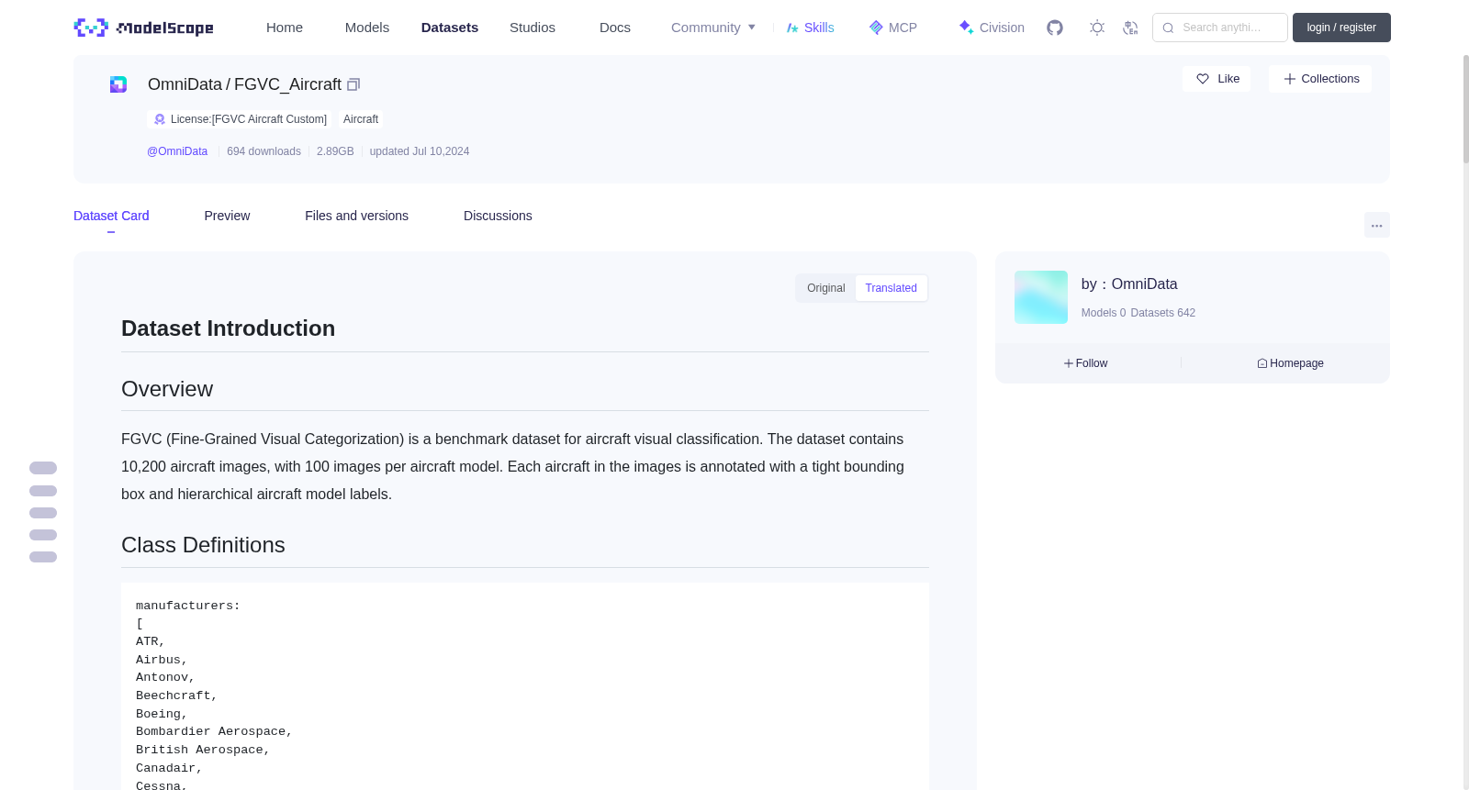Click the "by : OmniData" author name
The image size is (1469, 790).
click(1129, 284)
